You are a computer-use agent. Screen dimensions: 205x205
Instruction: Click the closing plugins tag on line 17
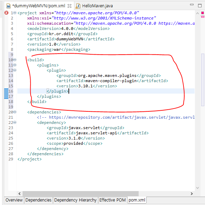coord(49,96)
